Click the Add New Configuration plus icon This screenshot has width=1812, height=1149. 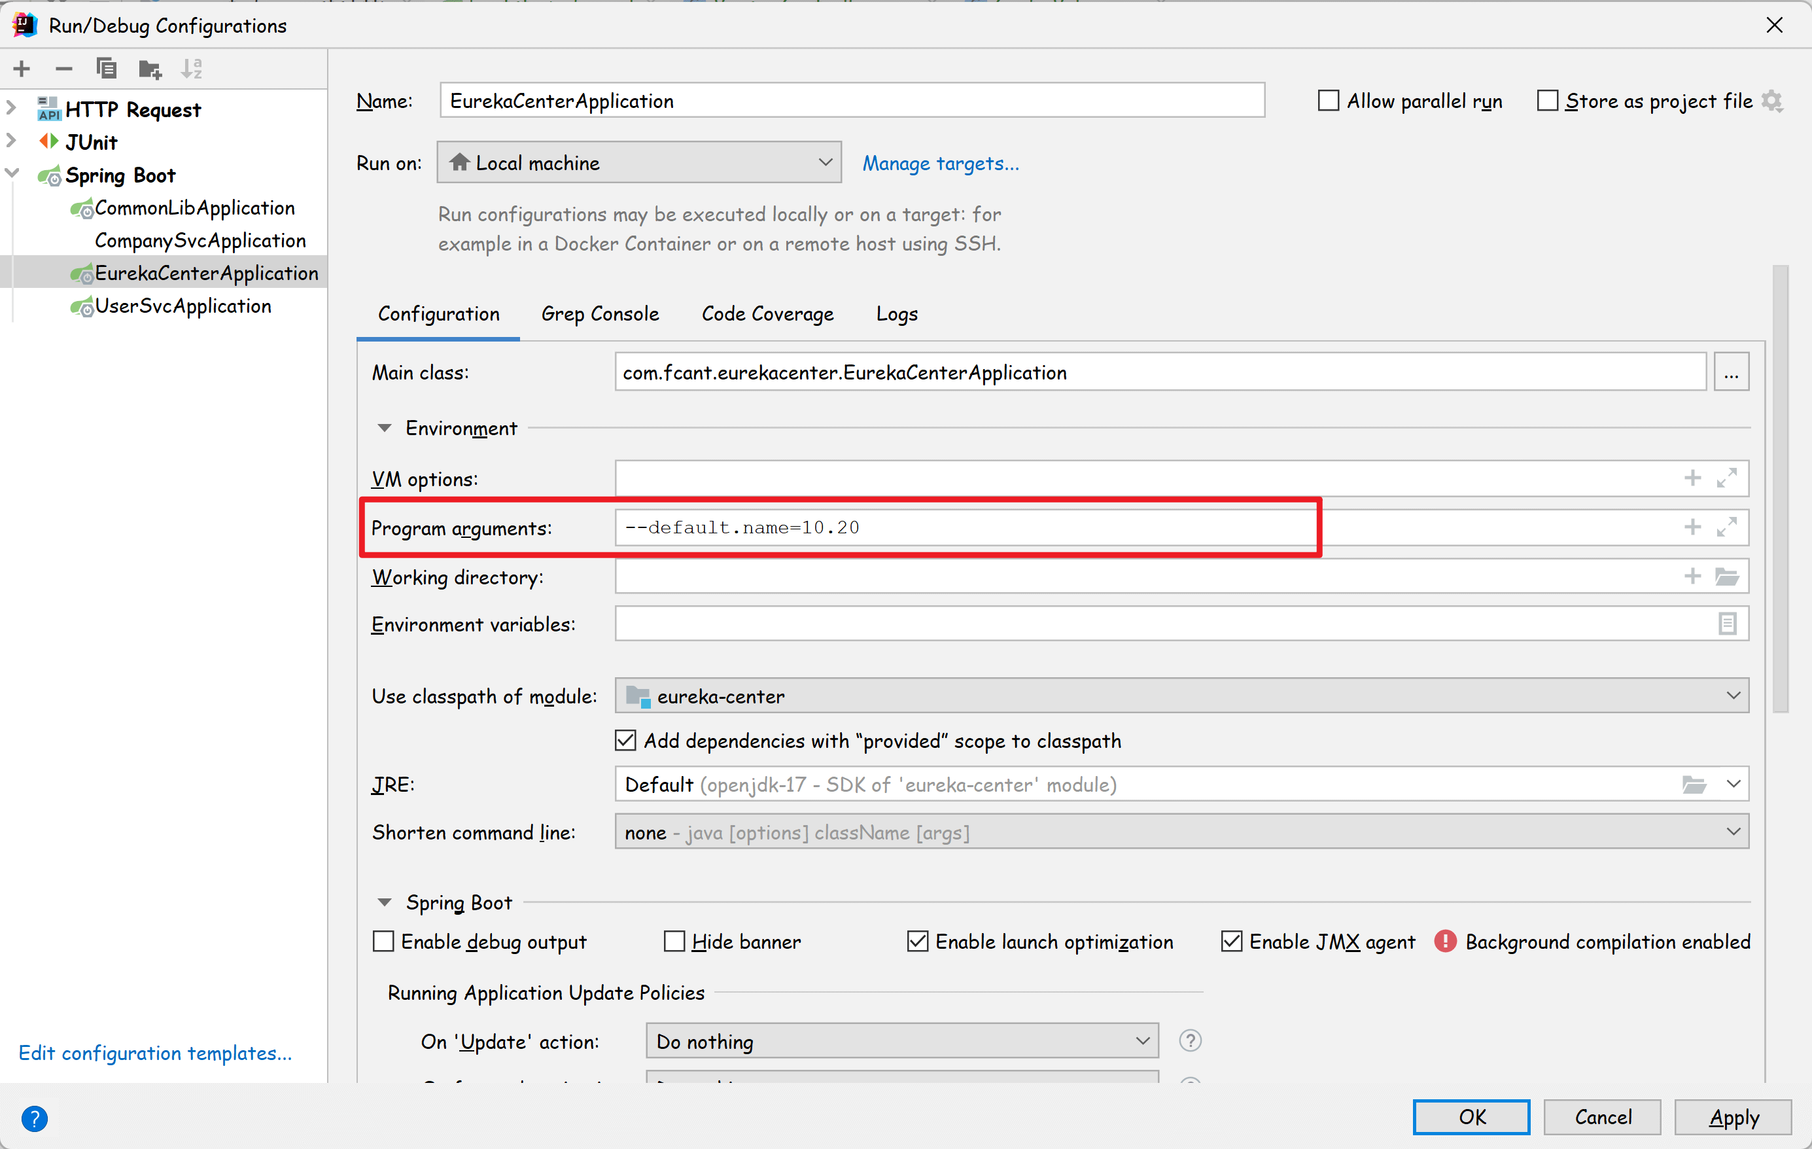click(22, 69)
